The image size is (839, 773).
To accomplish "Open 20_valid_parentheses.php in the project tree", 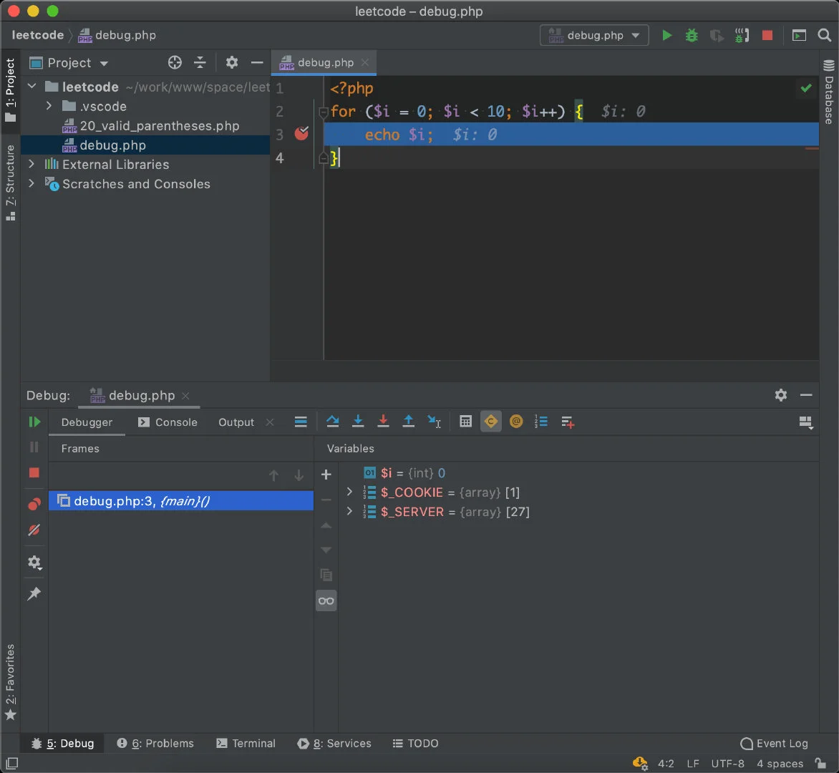I will click(x=159, y=126).
